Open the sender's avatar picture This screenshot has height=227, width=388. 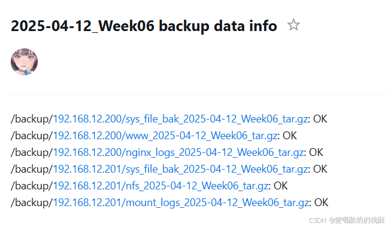(24, 62)
